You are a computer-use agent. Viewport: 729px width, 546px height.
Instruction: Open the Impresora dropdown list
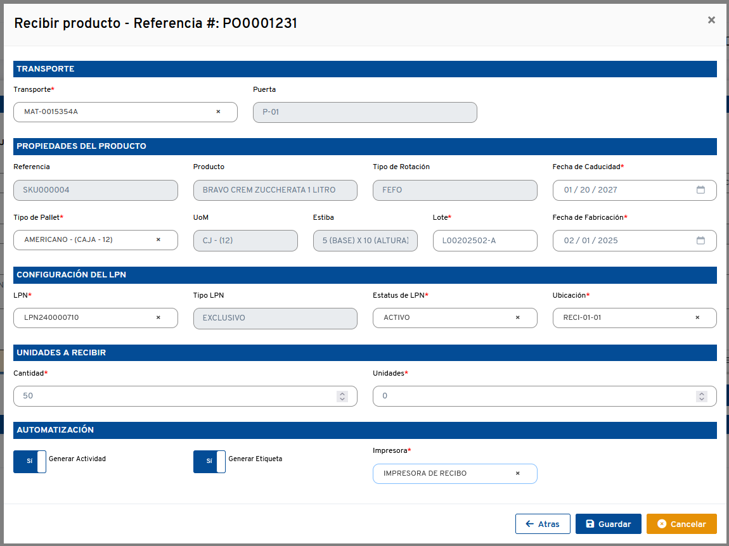pyautogui.click(x=444, y=474)
